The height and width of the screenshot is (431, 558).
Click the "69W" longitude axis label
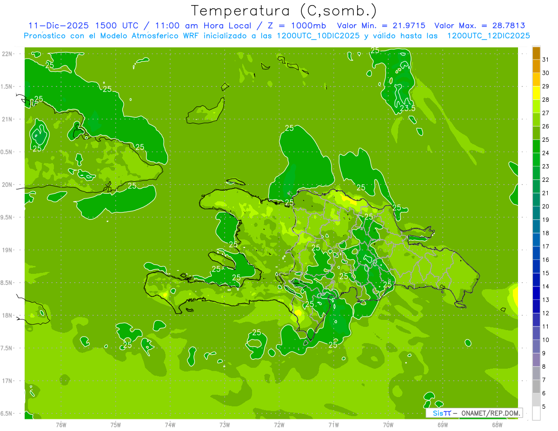pos(443,425)
